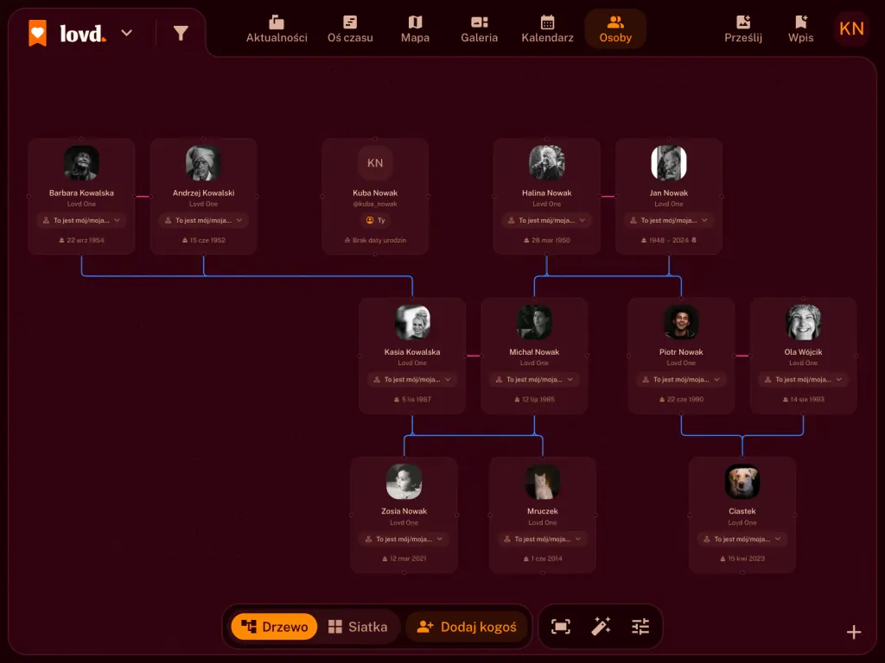Expand Halina Nowak's relation dropdown
885x663 pixels.
click(547, 220)
